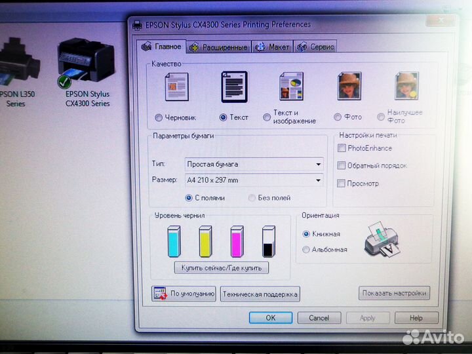This screenshot has width=472, height=354.
Task: Click the Best Photo quality icon
Action: click(406, 86)
